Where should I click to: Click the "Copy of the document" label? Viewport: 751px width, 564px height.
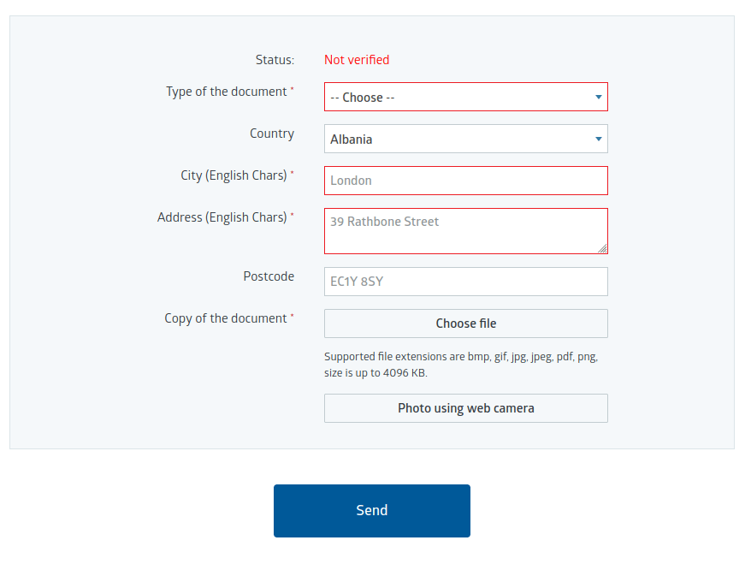(x=226, y=318)
